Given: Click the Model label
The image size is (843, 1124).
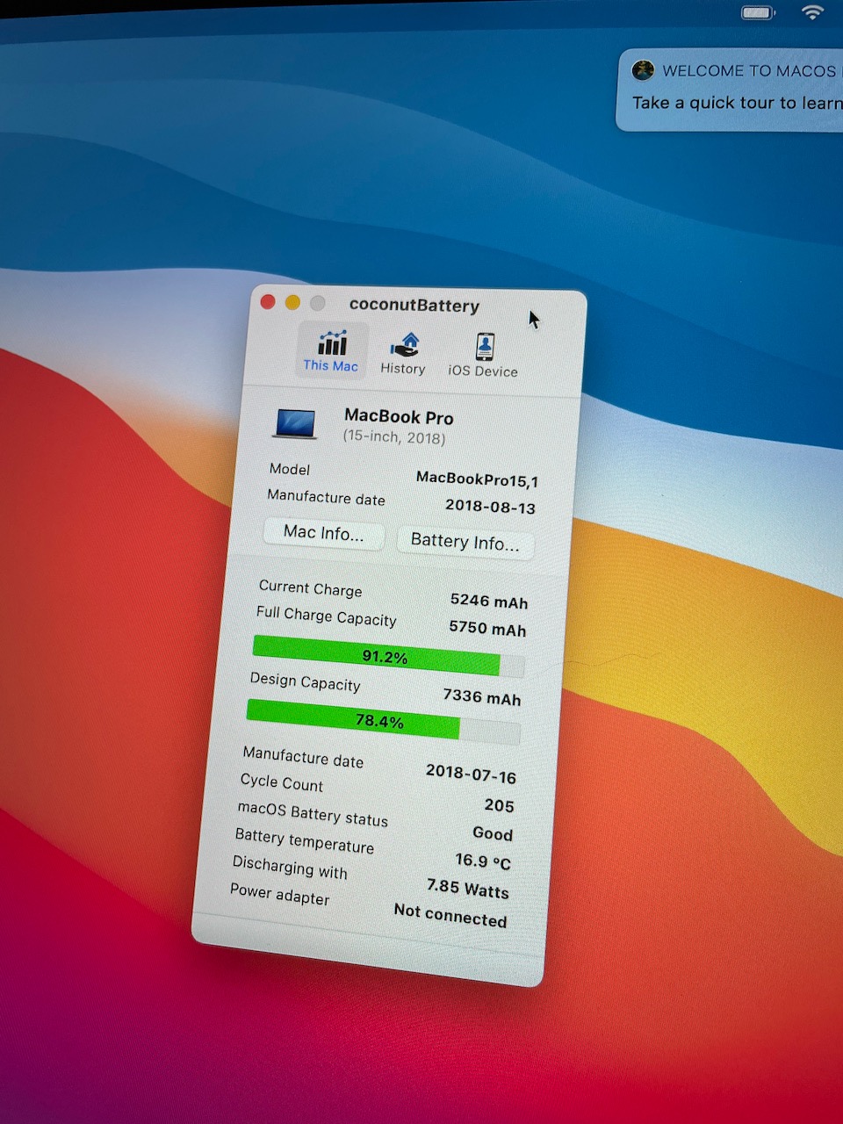Looking at the screenshot, I should 290,469.
